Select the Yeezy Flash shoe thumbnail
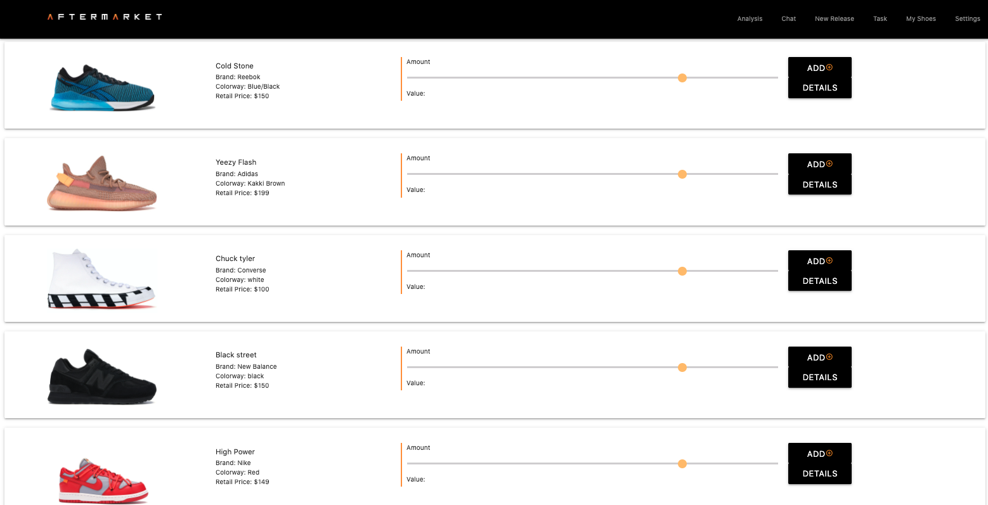This screenshot has width=988, height=505. [102, 183]
